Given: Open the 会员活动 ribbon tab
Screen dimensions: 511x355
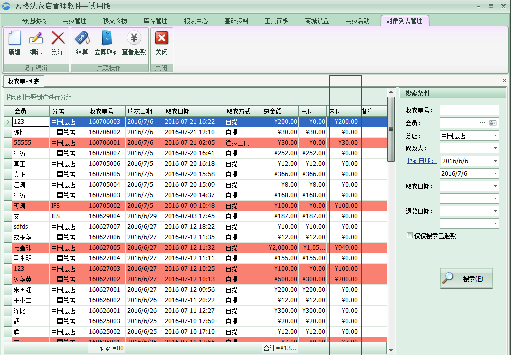Looking at the screenshot, I should click(x=357, y=21).
